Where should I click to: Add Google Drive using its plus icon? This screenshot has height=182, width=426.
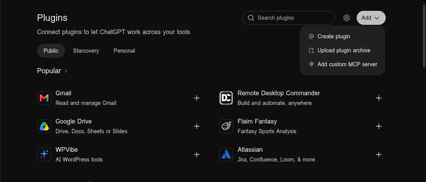click(197, 126)
